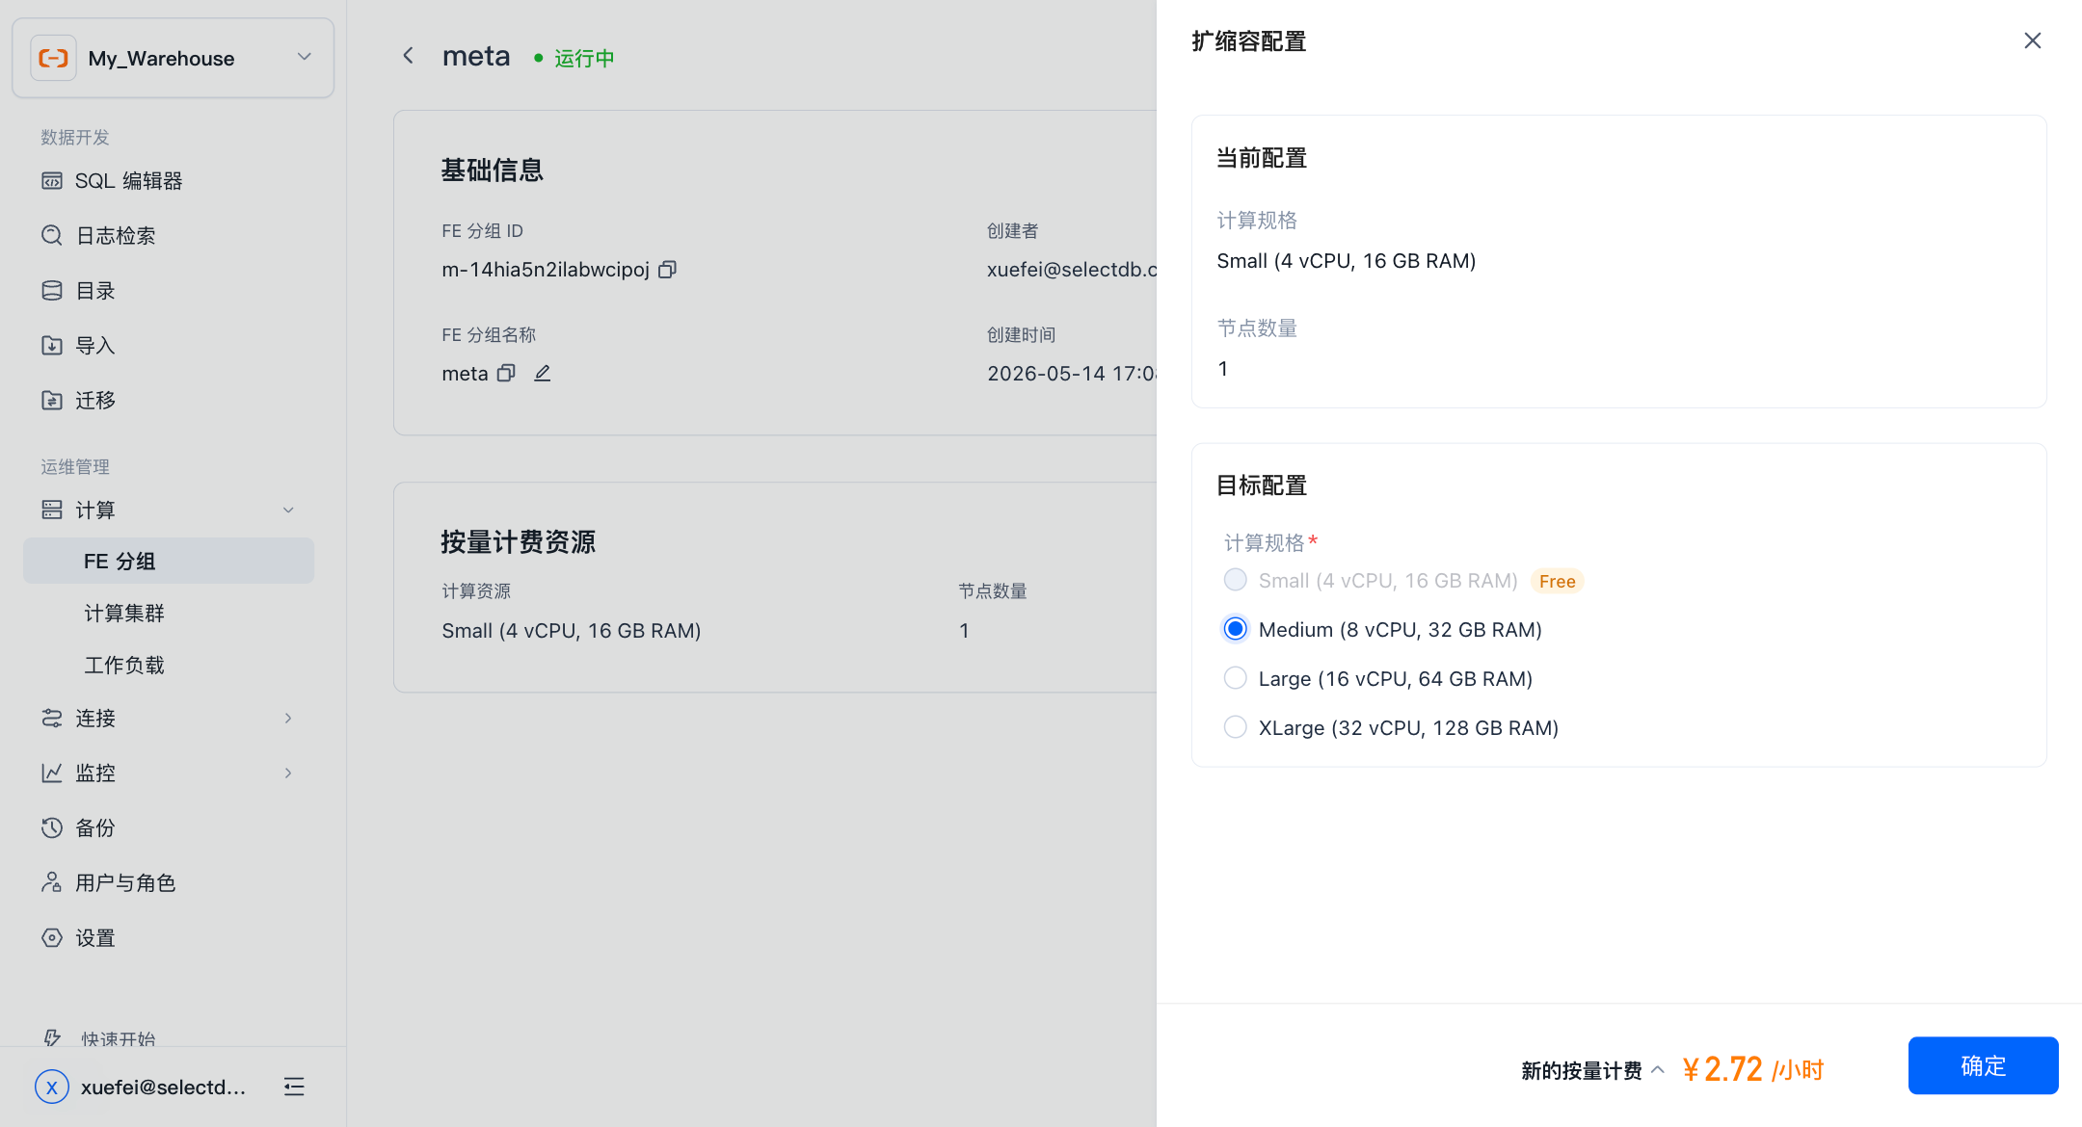
Task: Click the creator email xuefei@selectdb
Action: (x=1072, y=270)
